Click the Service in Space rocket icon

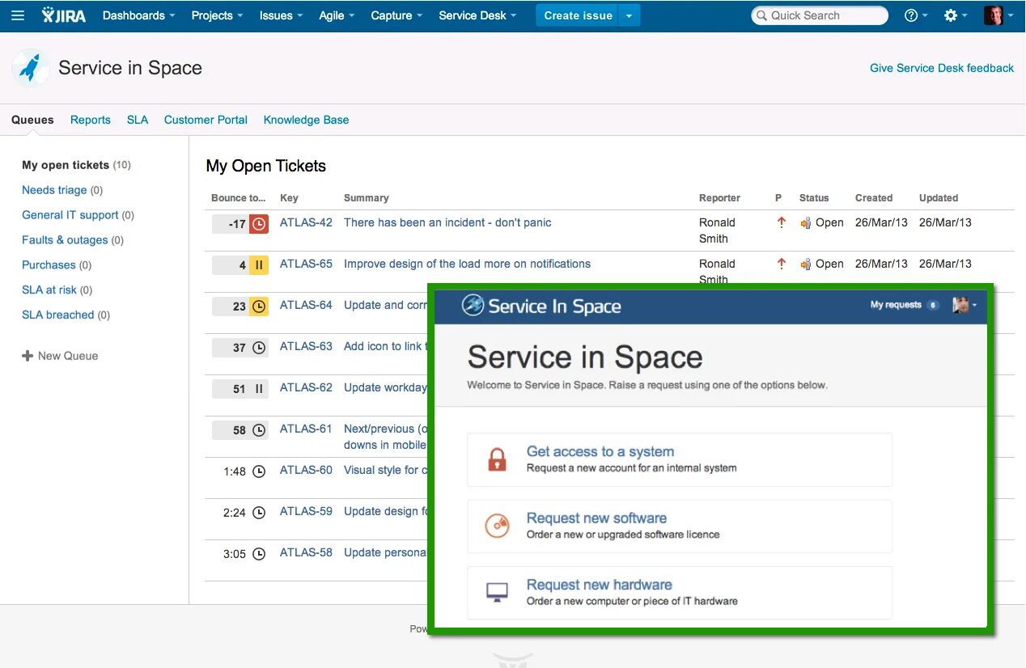[x=31, y=68]
